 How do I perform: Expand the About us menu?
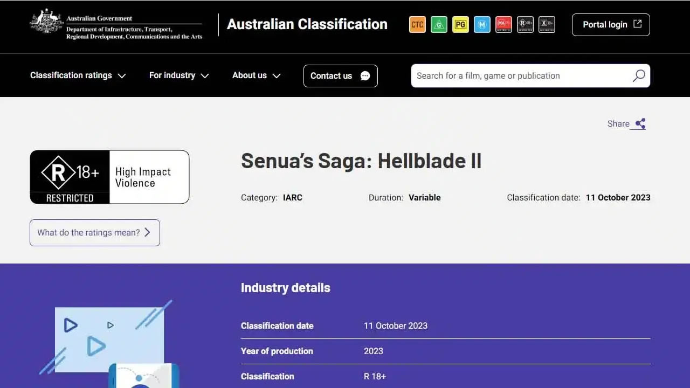point(257,75)
